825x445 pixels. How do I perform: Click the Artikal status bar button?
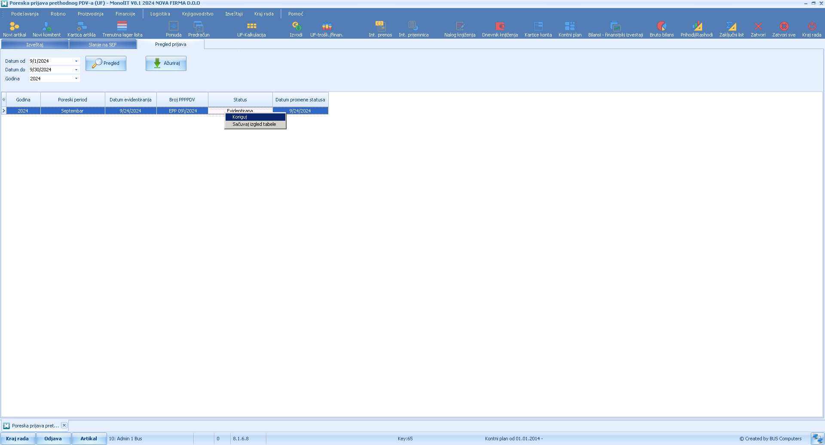[89, 439]
